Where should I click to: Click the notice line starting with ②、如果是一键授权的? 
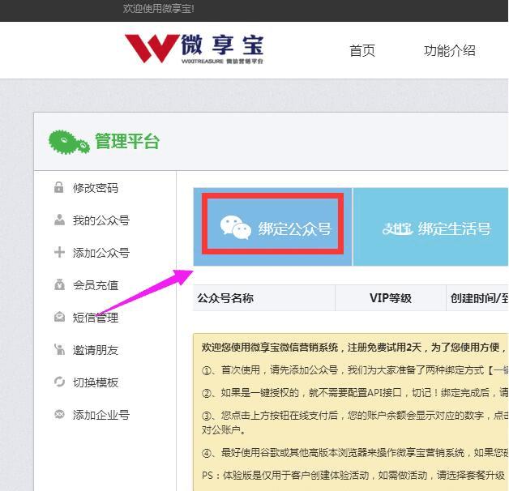click(355, 393)
